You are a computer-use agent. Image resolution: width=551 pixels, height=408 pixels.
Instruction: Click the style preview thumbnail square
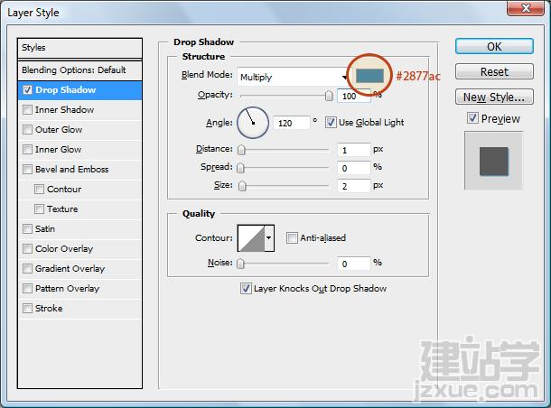[494, 162]
